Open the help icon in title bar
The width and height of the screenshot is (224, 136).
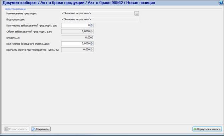coord(221,3)
